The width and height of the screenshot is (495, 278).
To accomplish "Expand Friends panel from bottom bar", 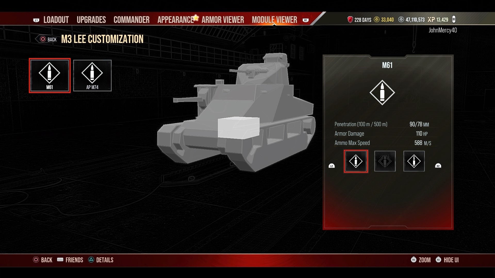I will point(74,260).
